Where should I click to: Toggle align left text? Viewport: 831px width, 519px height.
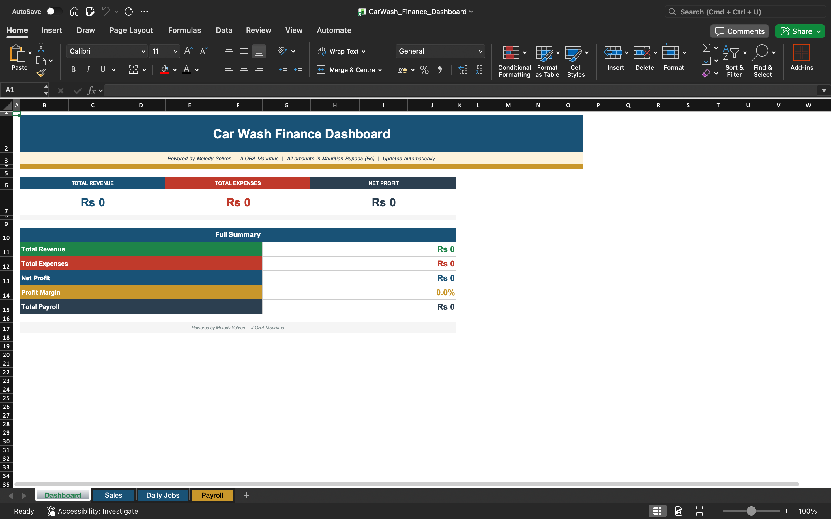pos(229,70)
